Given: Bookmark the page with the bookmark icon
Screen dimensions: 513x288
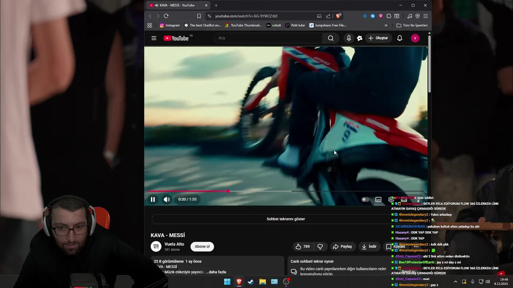Looking at the screenshot, I should click(199, 16).
